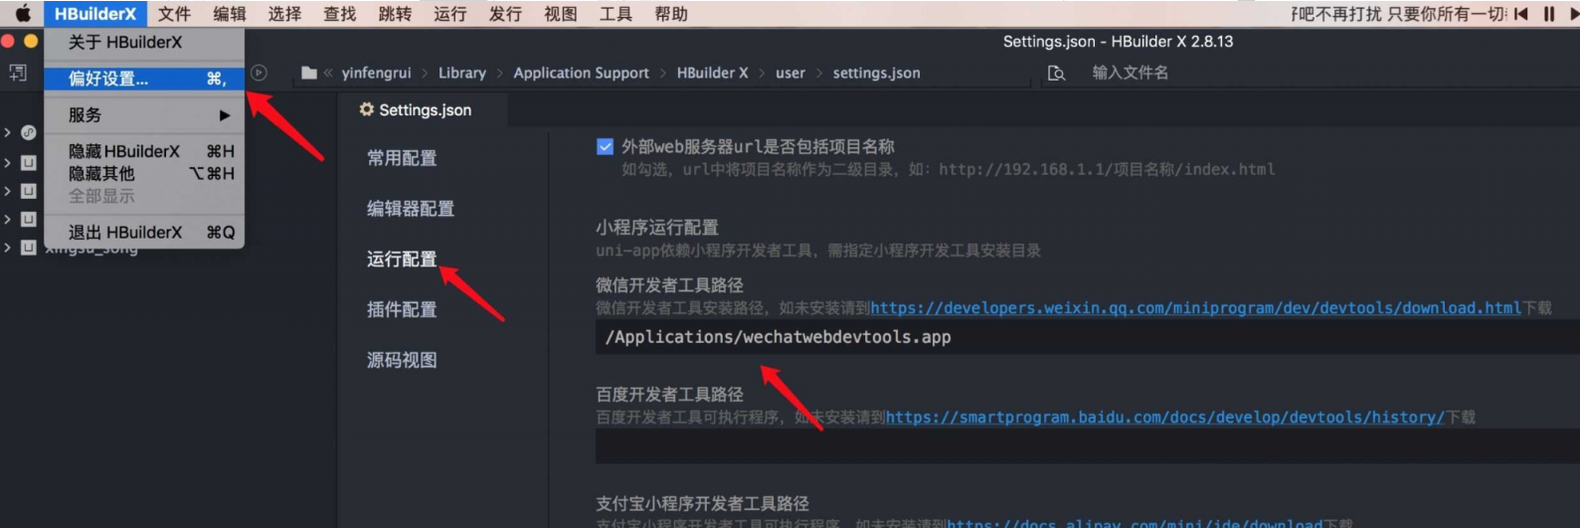Open the 编辑 menu
1580x528 pixels.
point(230,14)
